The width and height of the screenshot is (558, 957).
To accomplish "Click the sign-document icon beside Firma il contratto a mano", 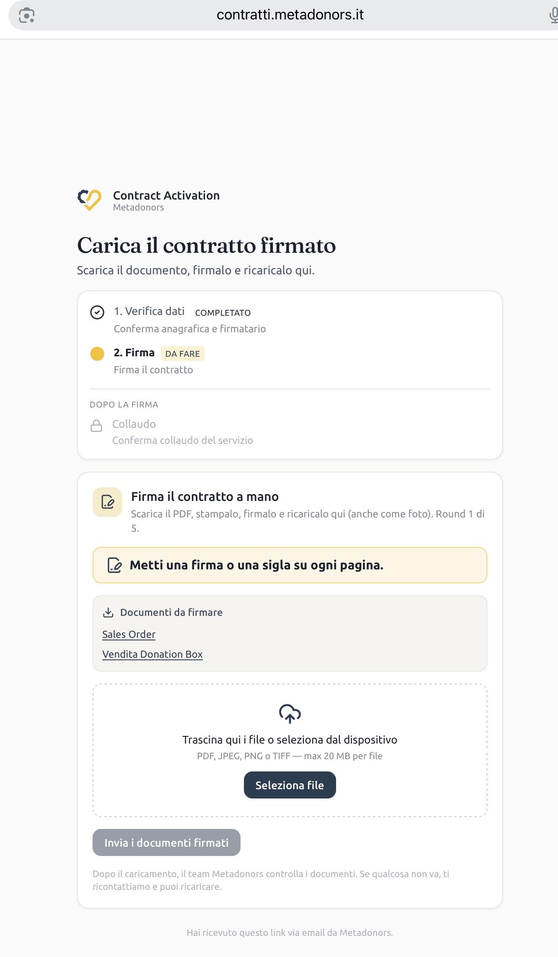I will point(107,502).
